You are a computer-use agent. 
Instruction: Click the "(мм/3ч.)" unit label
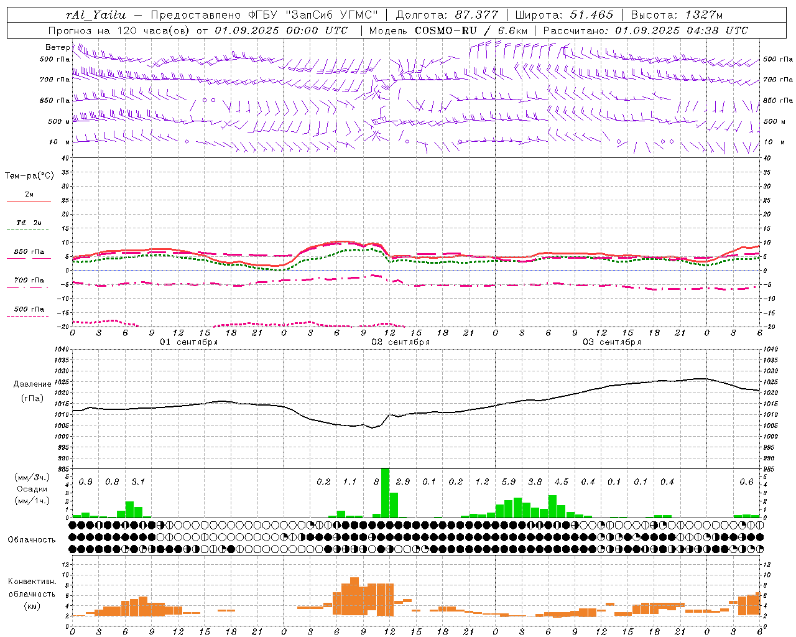(32, 477)
